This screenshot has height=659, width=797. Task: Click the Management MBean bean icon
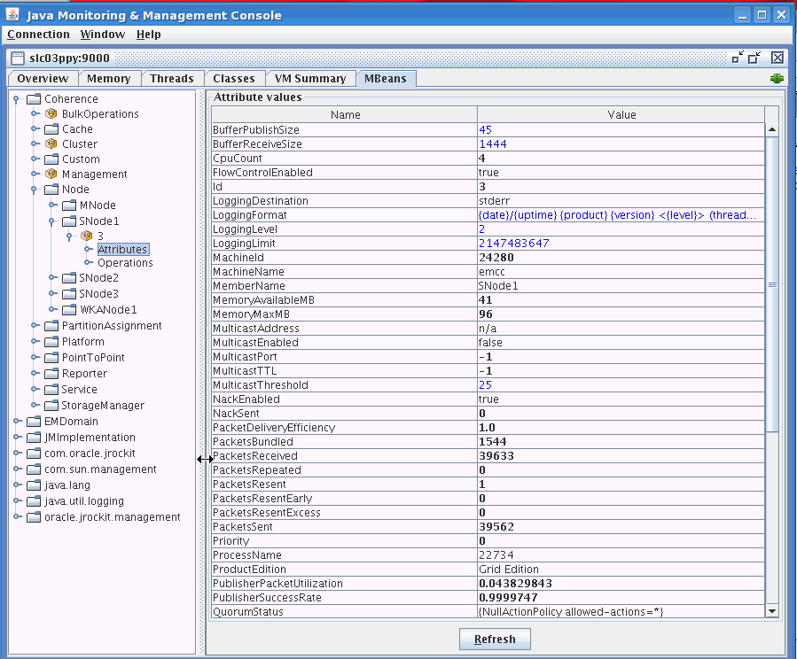coord(49,174)
